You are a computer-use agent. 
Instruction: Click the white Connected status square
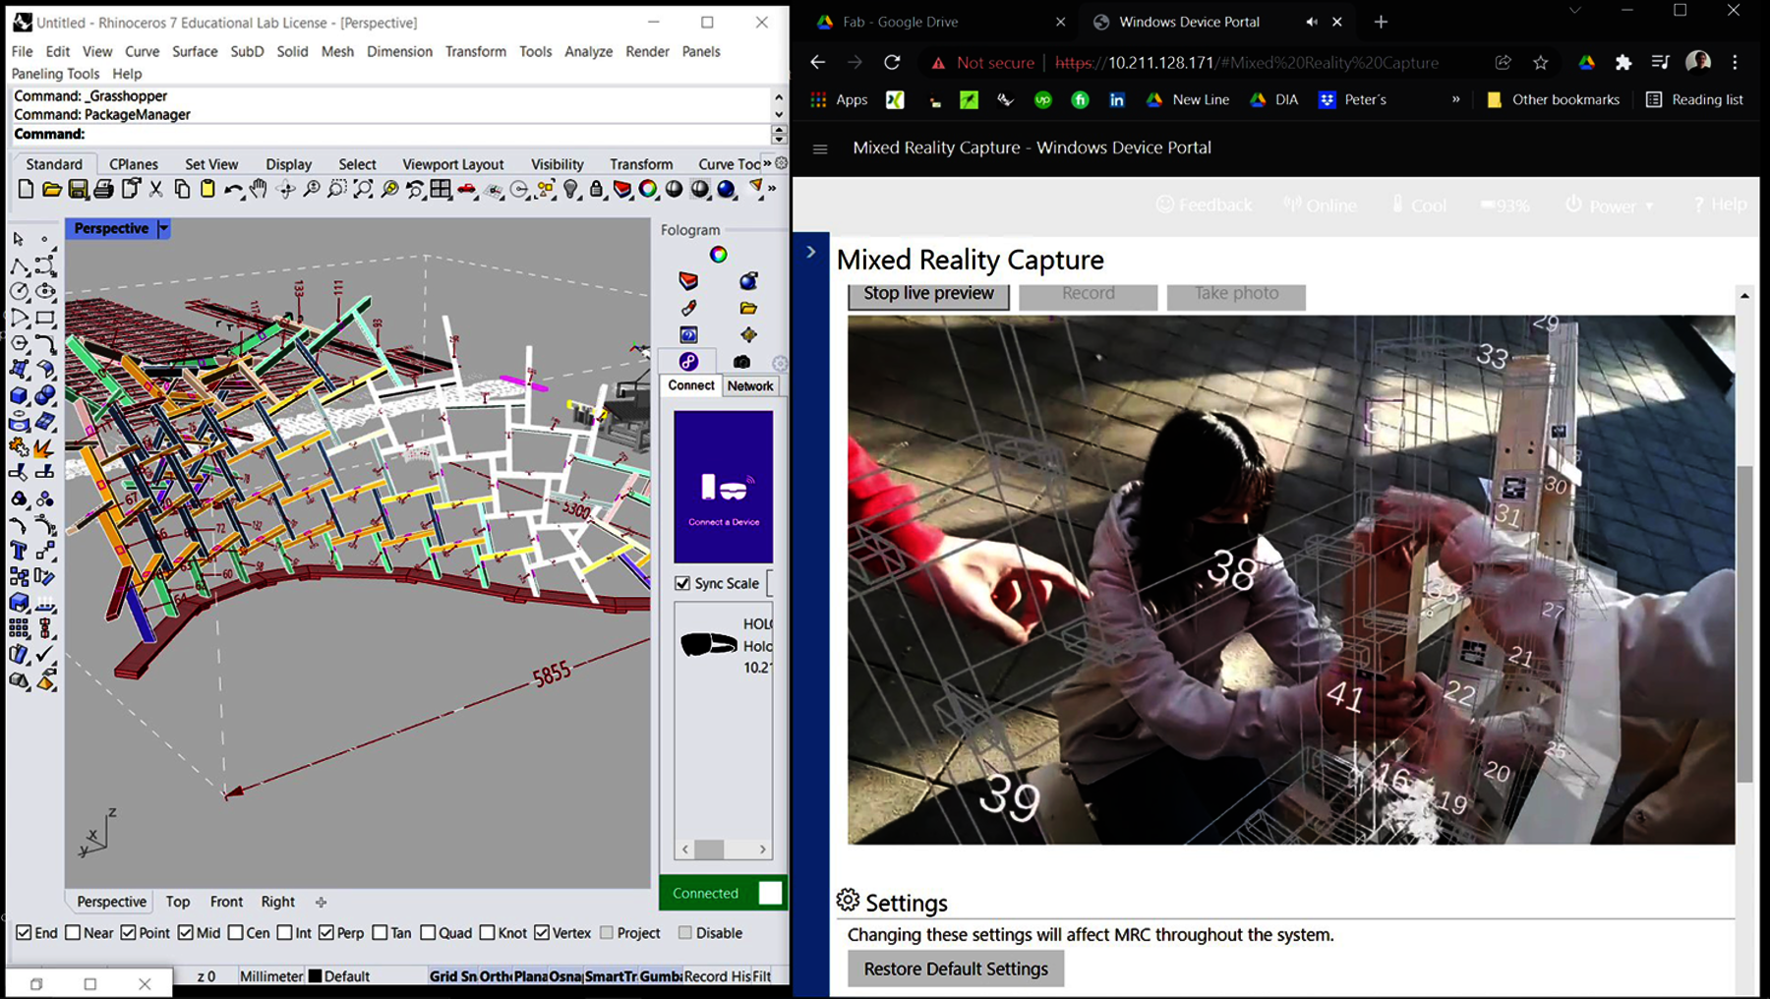(x=771, y=893)
